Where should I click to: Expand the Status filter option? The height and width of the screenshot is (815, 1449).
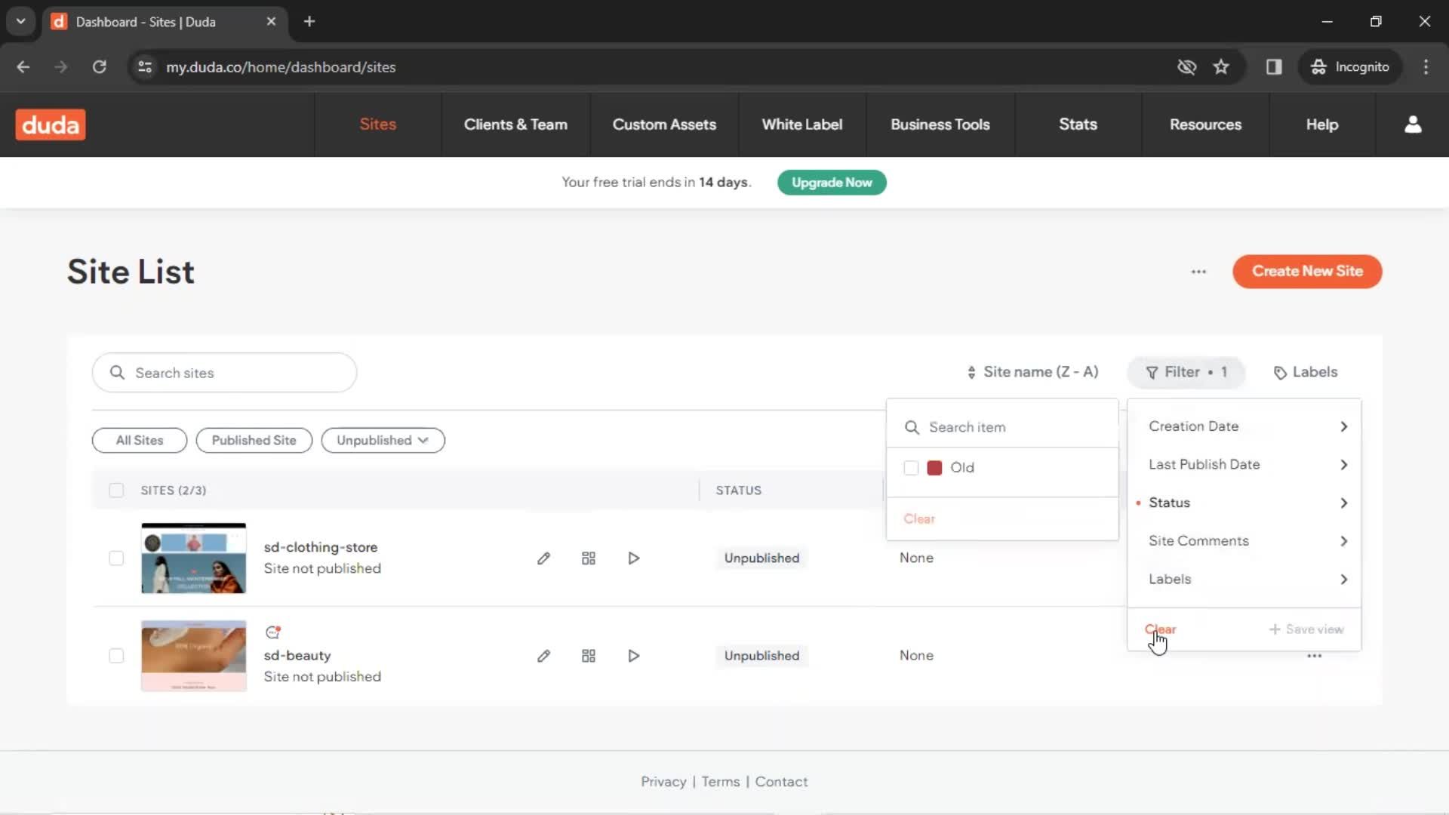[1244, 503]
